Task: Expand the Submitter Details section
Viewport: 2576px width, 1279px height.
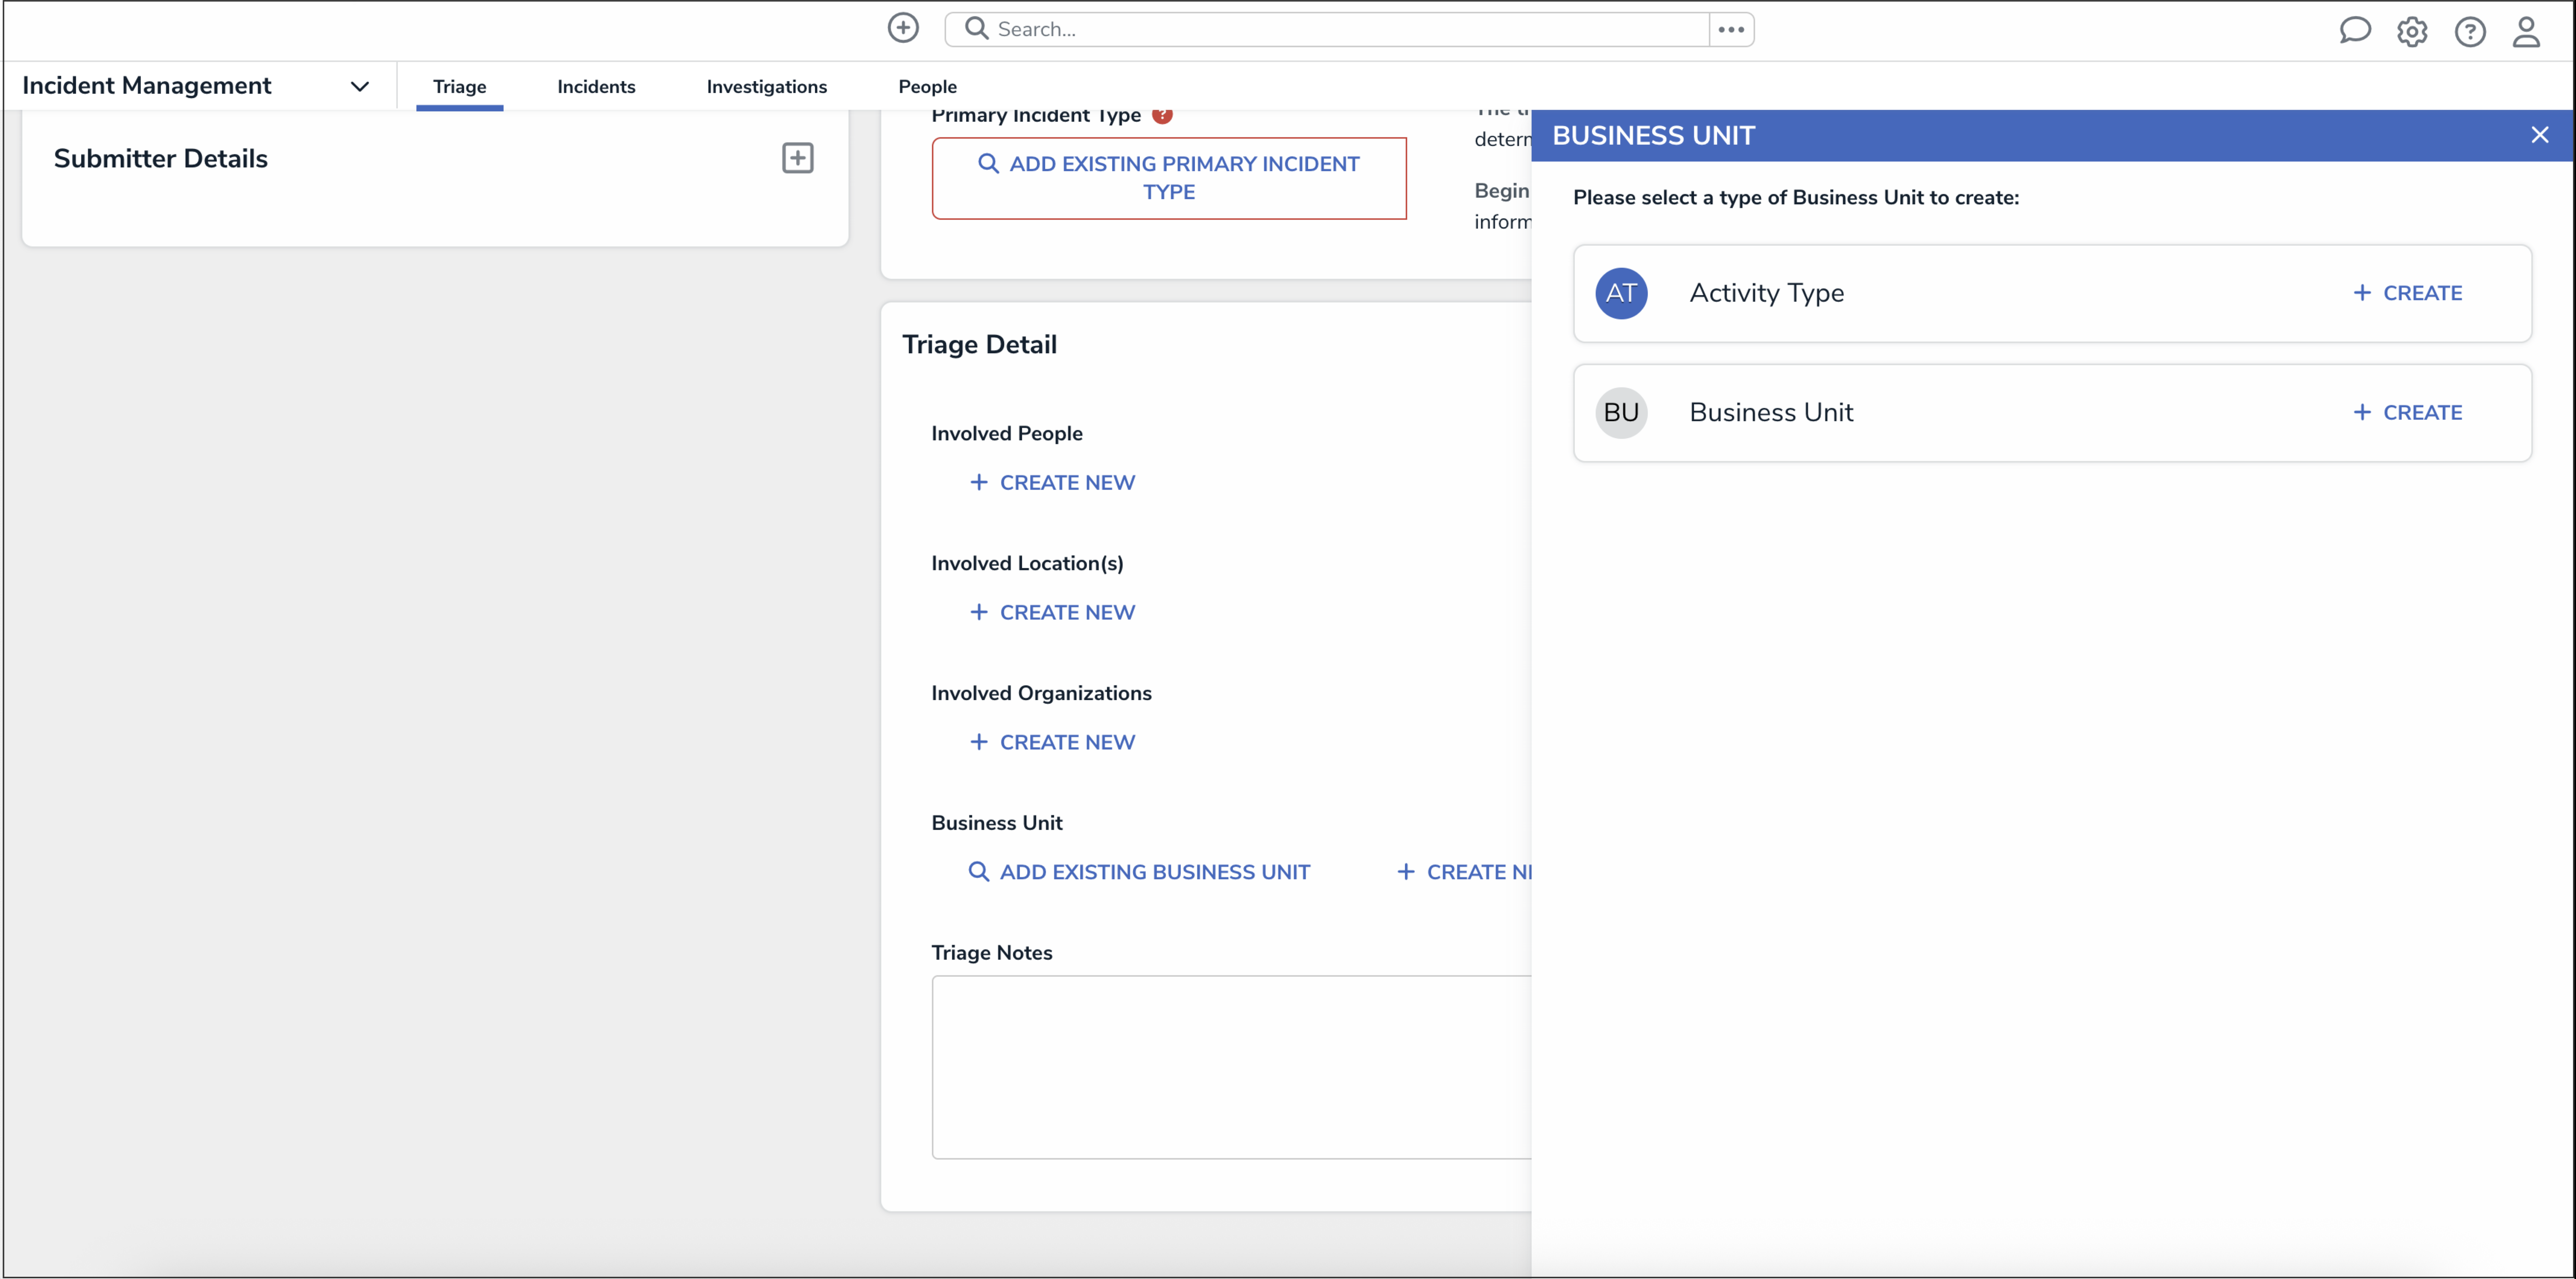Action: [797, 158]
